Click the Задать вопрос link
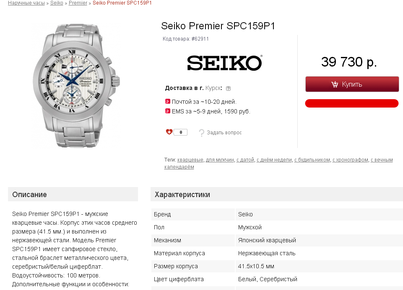 [x=224, y=133]
